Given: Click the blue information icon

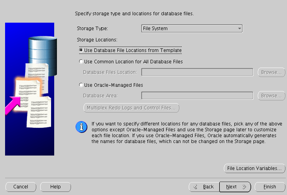Looking at the screenshot, I should pyautogui.click(x=81, y=127).
